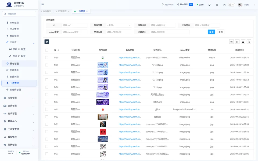Open the 版本导航 V7 link

185,5
